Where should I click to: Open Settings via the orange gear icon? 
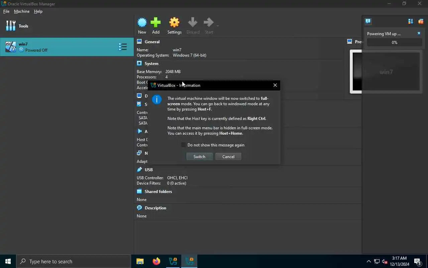click(x=174, y=23)
